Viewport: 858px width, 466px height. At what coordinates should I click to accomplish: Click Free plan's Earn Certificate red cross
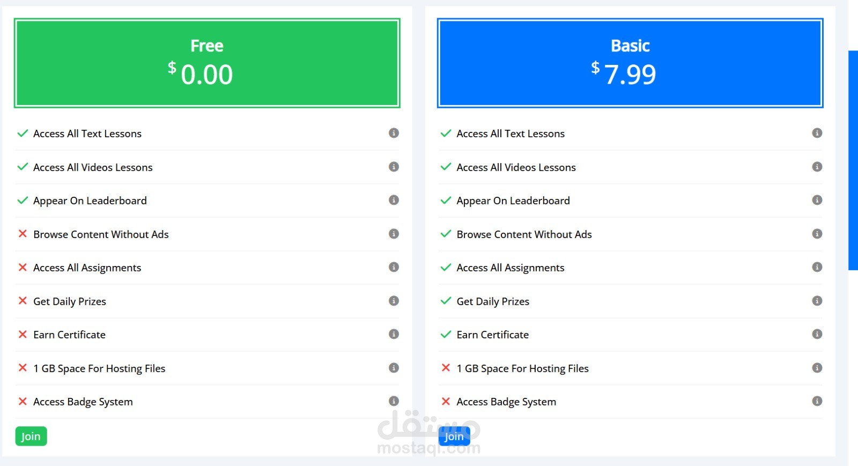23,334
